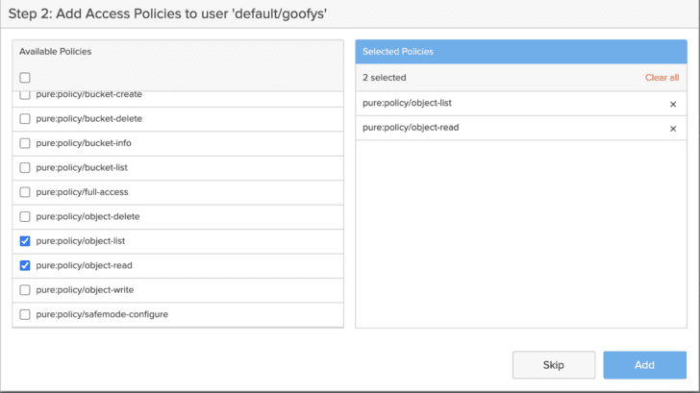Uncheck the pure:policy/object-list checkbox
The width and height of the screenshot is (700, 393).
(x=25, y=241)
